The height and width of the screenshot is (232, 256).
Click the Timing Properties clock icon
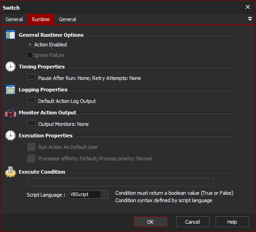coord(11,67)
